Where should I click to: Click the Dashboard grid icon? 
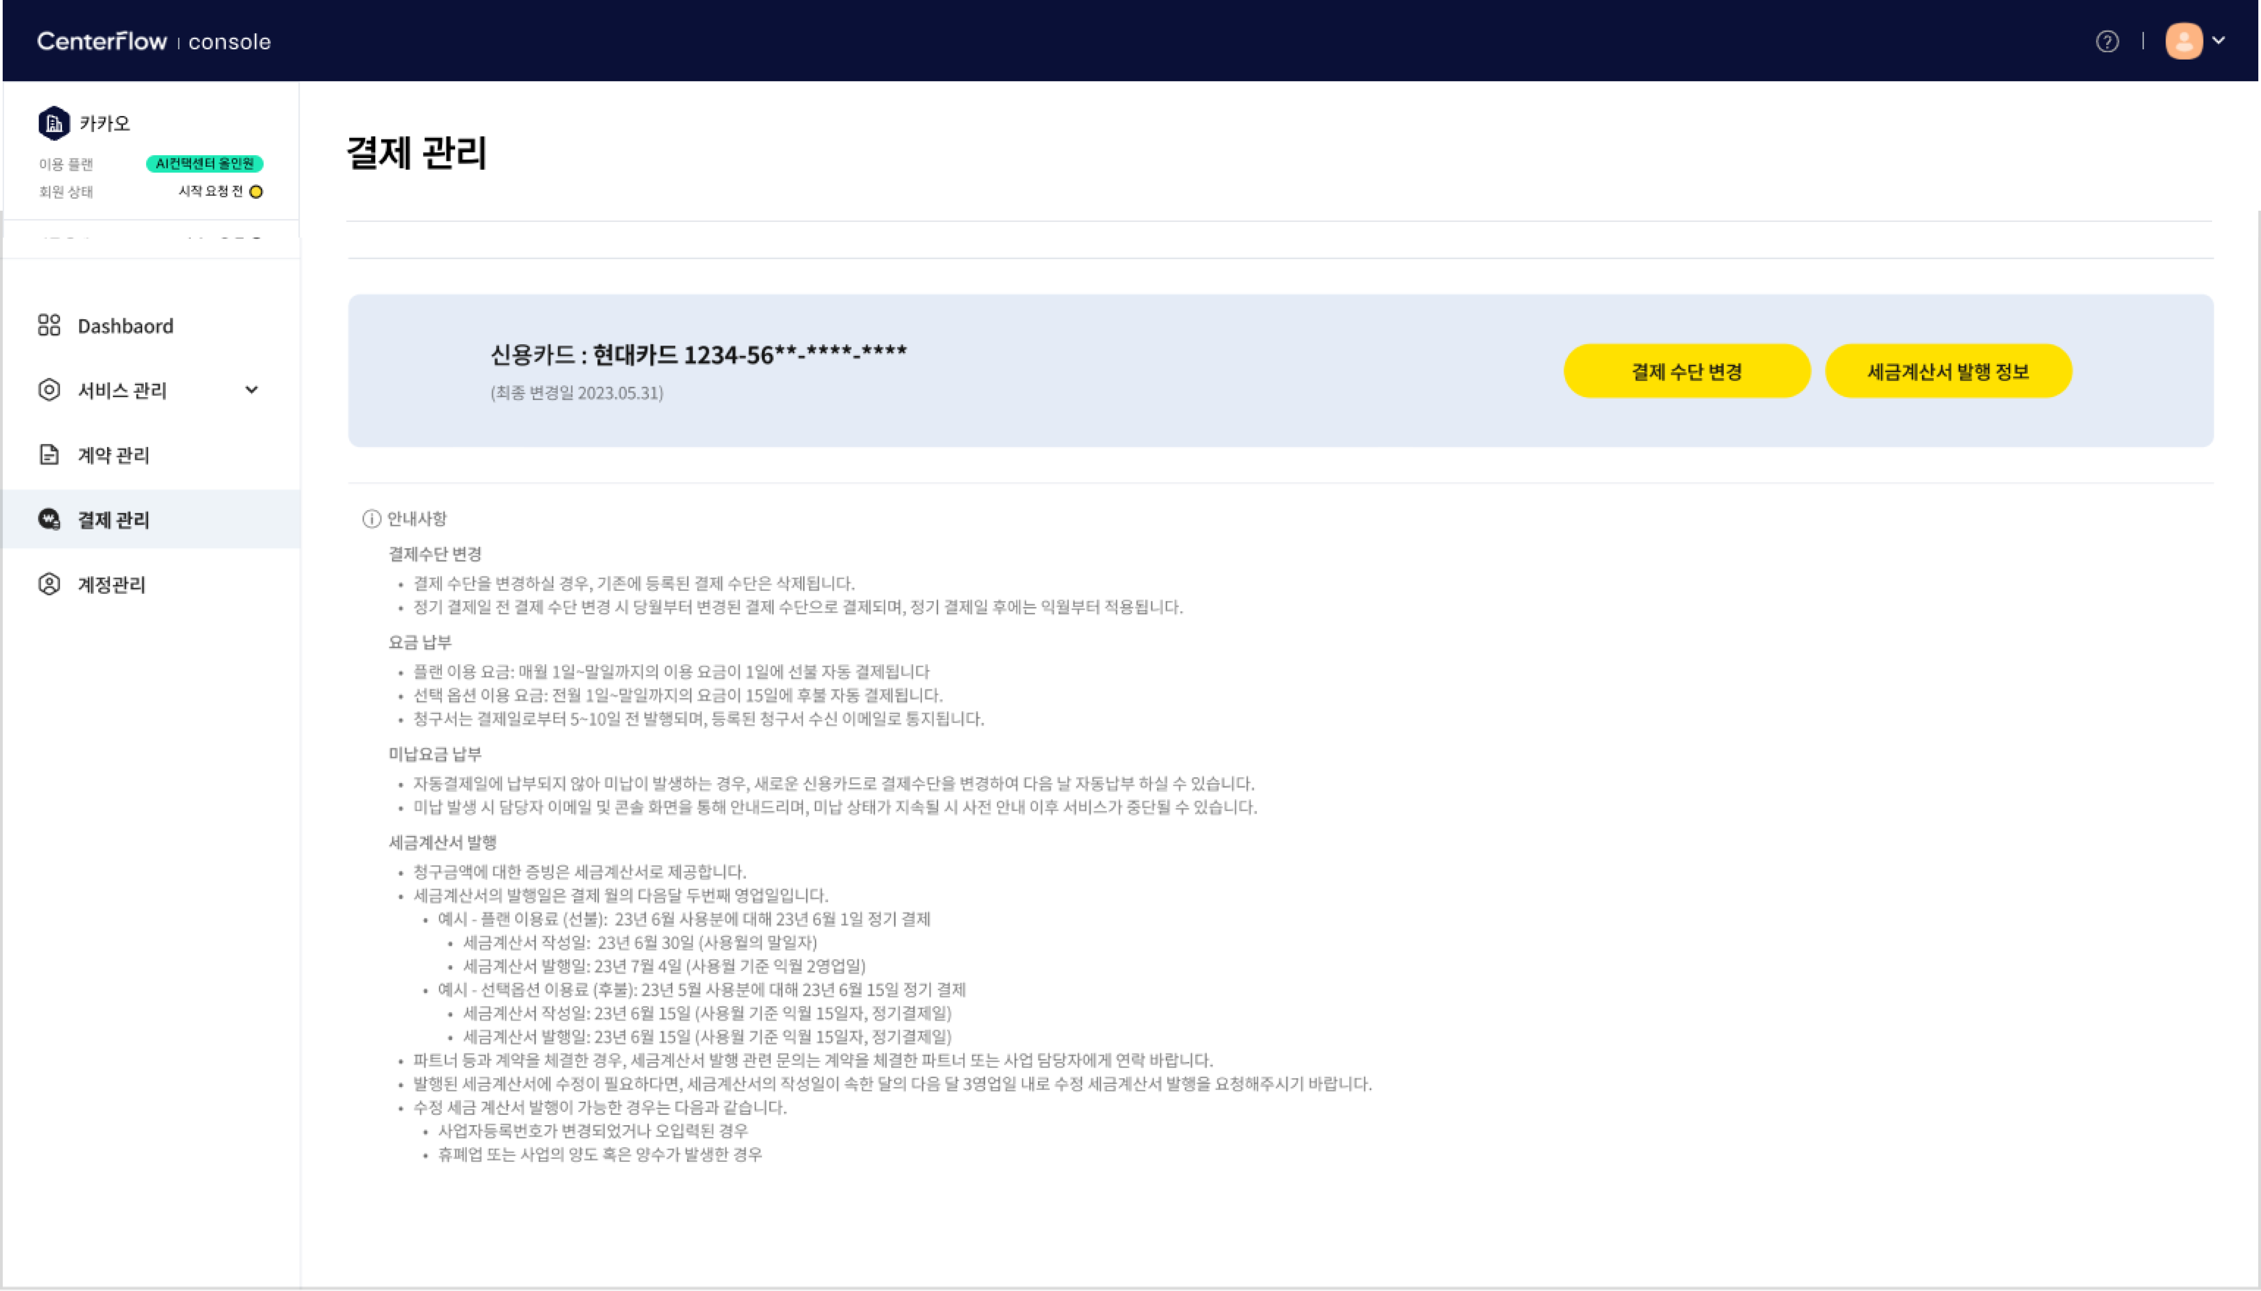(49, 325)
